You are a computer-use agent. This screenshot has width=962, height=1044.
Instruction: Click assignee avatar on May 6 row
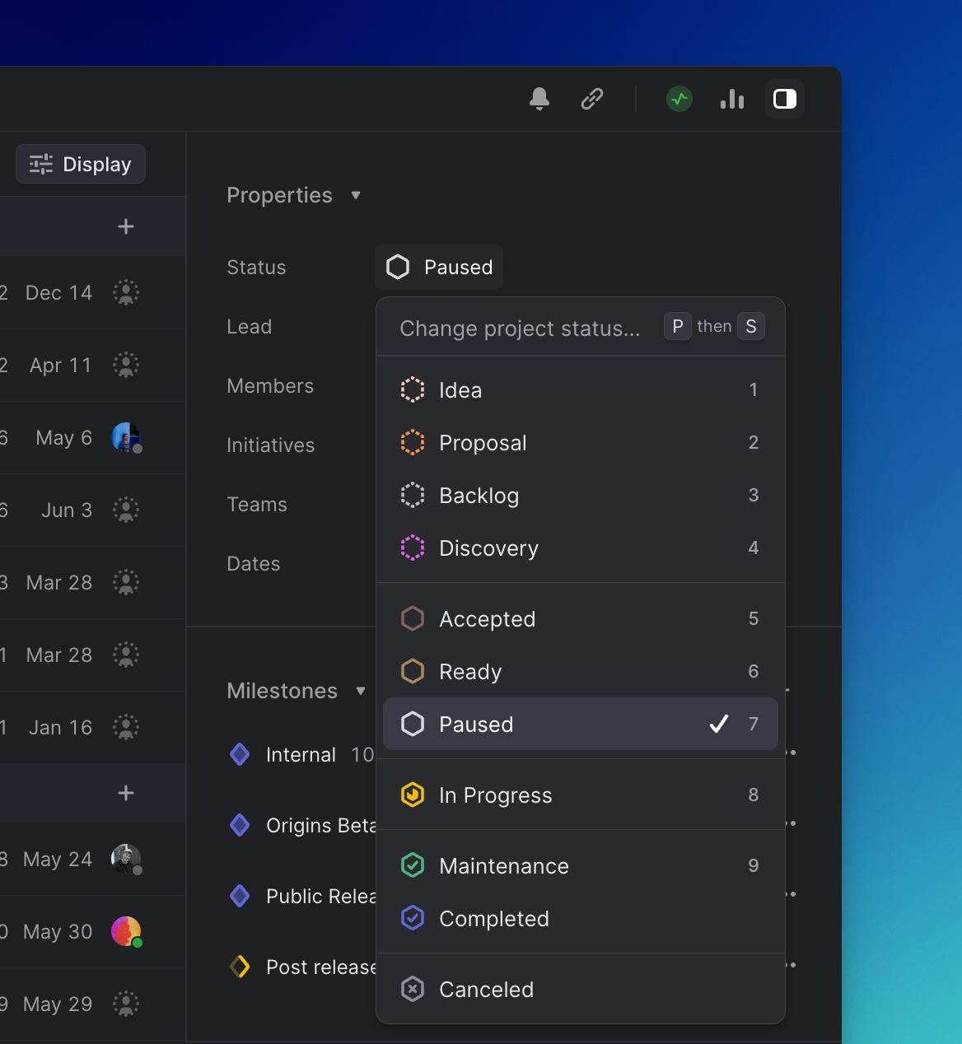coord(126,437)
